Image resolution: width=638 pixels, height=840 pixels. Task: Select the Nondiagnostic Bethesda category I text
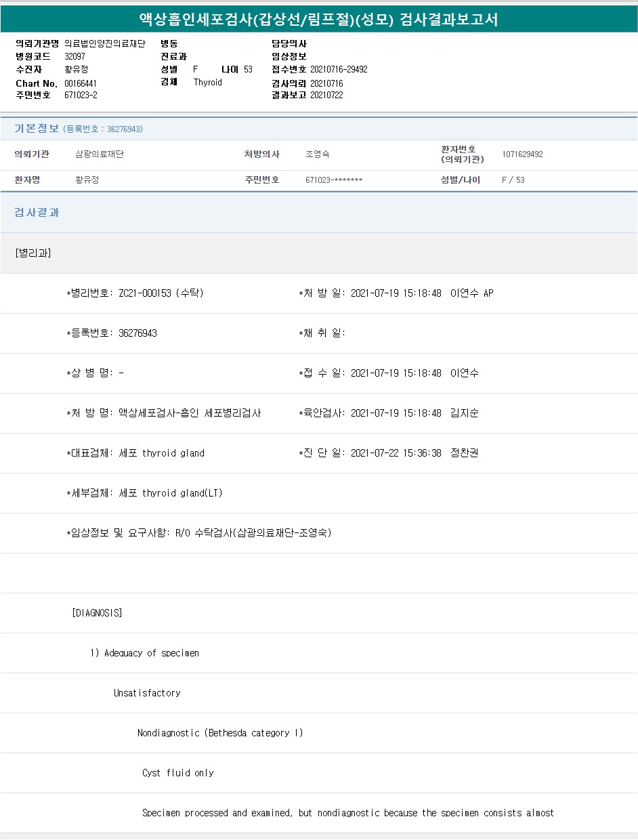point(220,733)
